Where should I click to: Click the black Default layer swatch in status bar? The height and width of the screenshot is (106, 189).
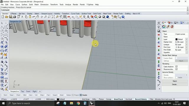(x=58, y=99)
